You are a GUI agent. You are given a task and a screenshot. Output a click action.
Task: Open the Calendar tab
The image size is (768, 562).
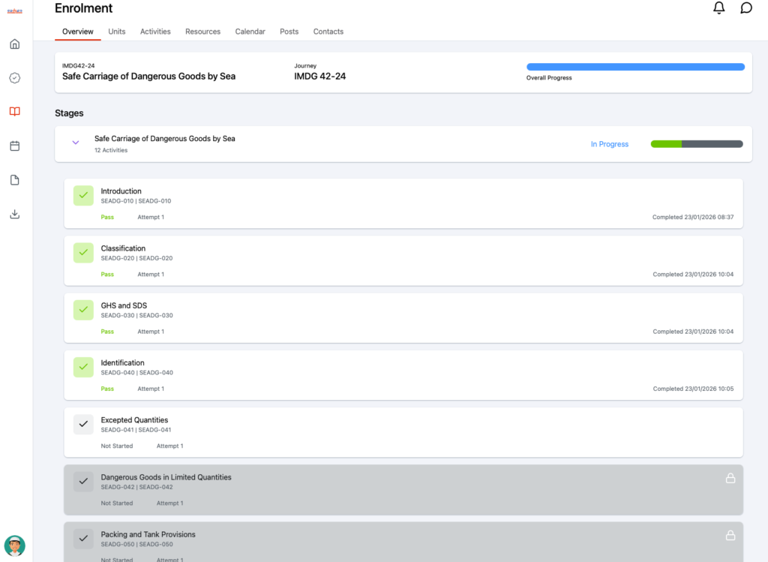(250, 32)
